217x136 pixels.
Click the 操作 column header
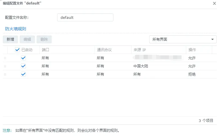(x=199, y=50)
